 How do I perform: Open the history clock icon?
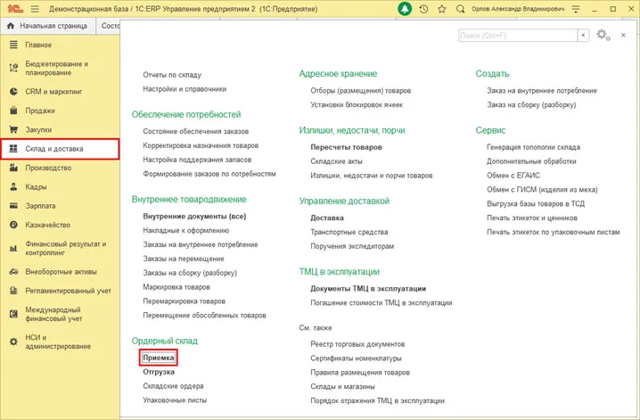click(x=422, y=9)
